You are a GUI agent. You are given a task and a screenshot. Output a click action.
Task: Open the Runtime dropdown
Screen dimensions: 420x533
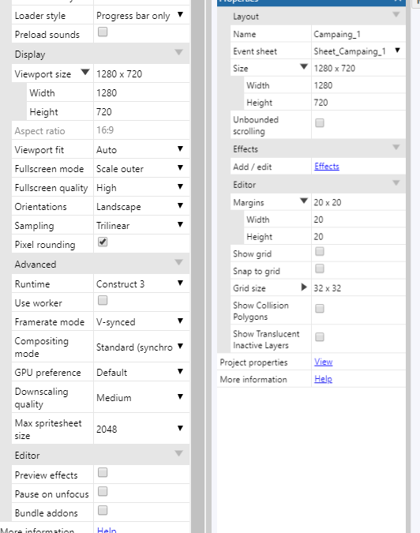(x=141, y=283)
